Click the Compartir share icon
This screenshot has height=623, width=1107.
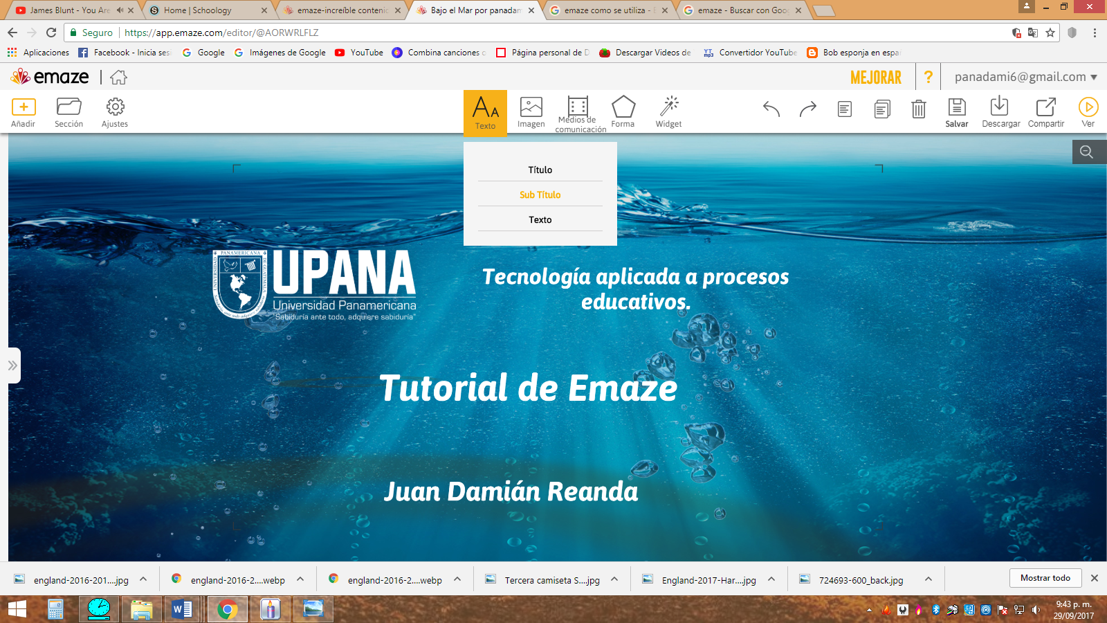pyautogui.click(x=1045, y=111)
